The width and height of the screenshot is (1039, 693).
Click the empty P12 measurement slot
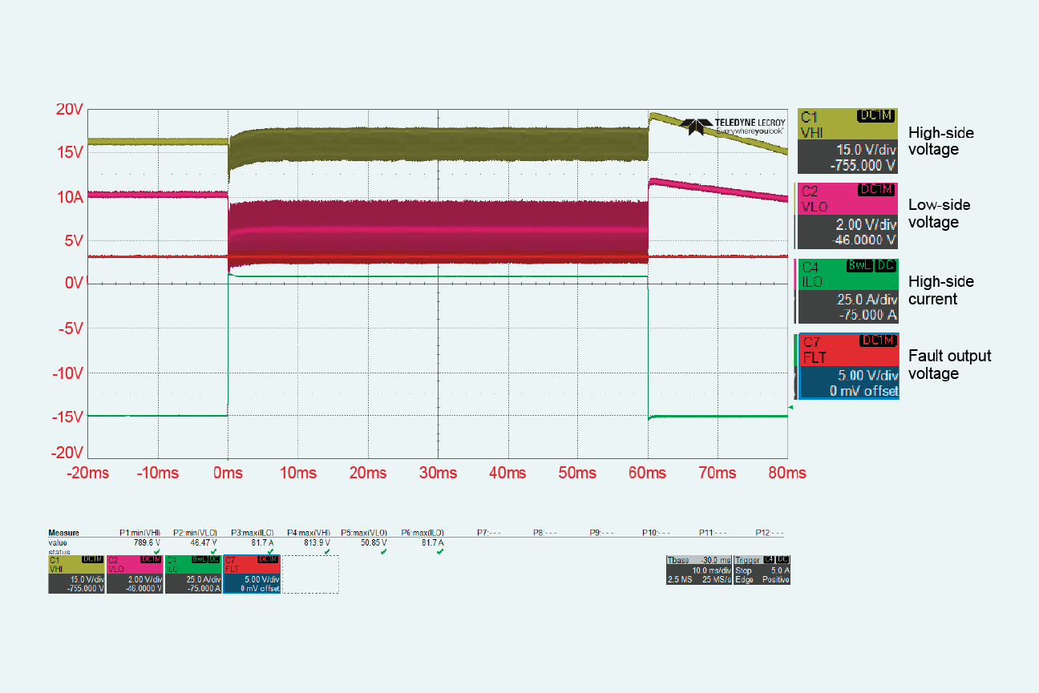(x=769, y=532)
